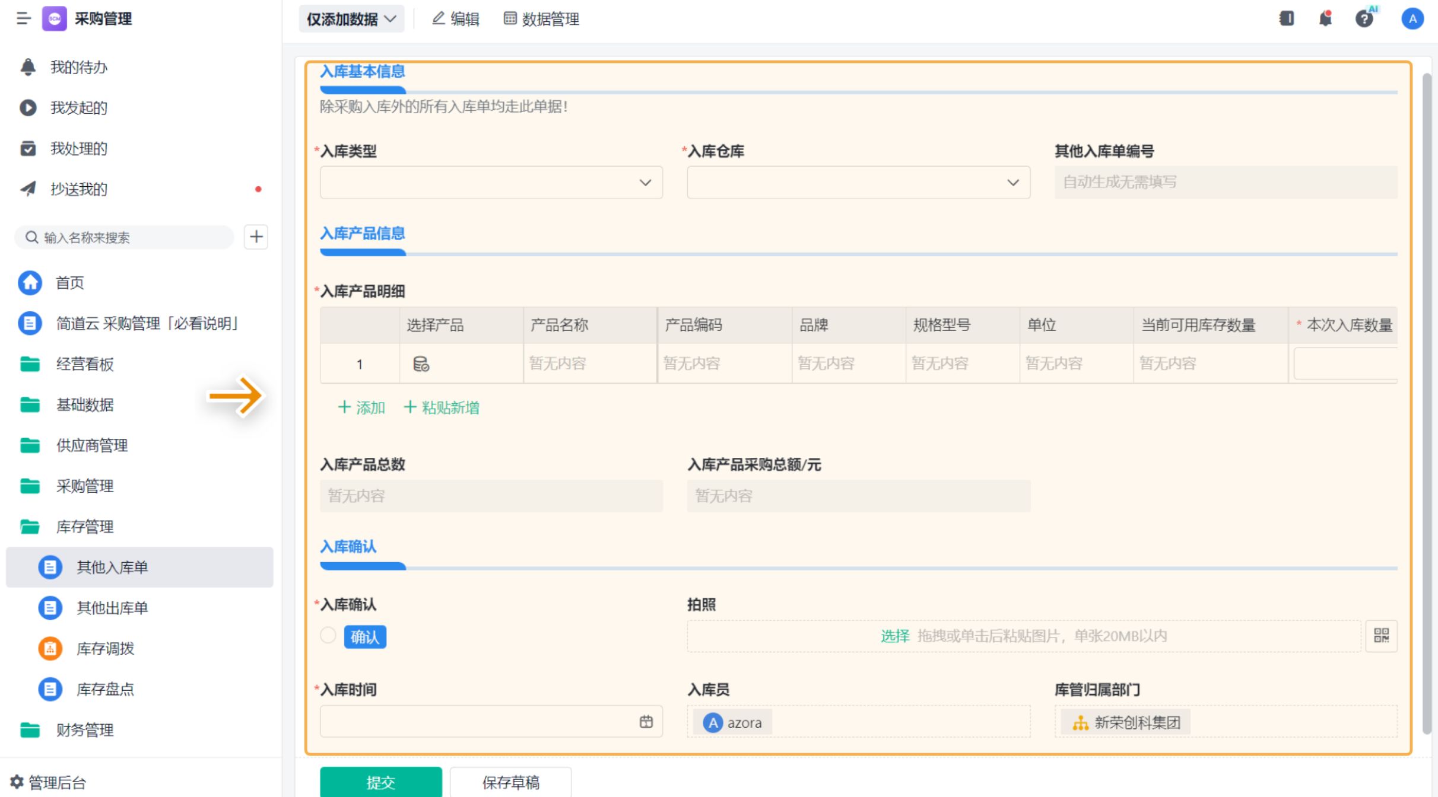Click the form's vertical scrollbar
The width and height of the screenshot is (1438, 797).
[1427, 403]
